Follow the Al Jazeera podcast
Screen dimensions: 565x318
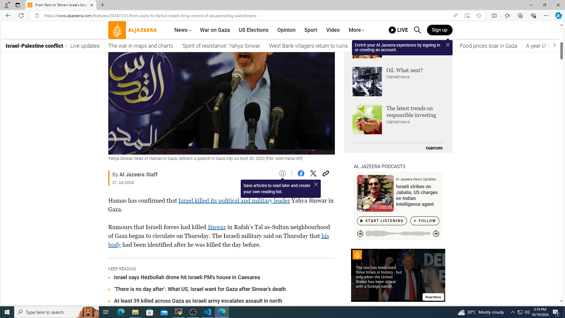pyautogui.click(x=424, y=221)
